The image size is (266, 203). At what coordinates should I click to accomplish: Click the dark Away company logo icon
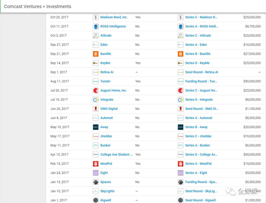pyautogui.click(x=96, y=127)
